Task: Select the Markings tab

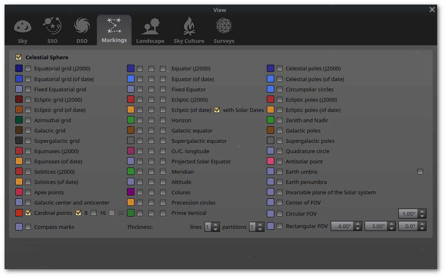Action: click(114, 30)
